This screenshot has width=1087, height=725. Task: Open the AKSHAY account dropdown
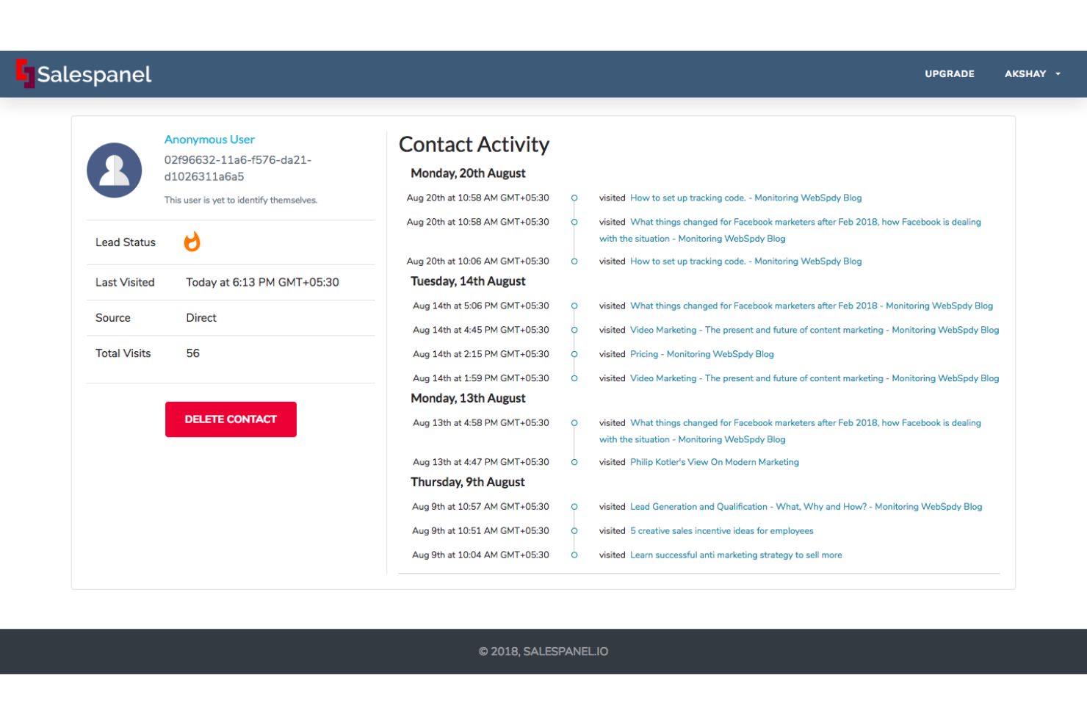pyautogui.click(x=1033, y=73)
